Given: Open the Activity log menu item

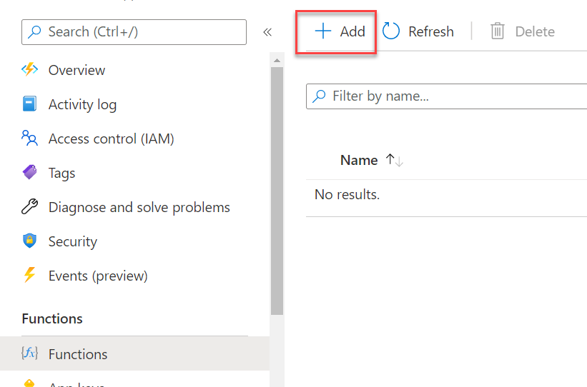Looking at the screenshot, I should (x=82, y=104).
